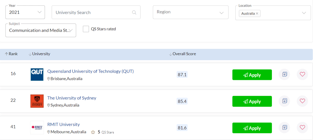Add RMIT University to the compare list
The image size is (313, 140).
(284, 128)
